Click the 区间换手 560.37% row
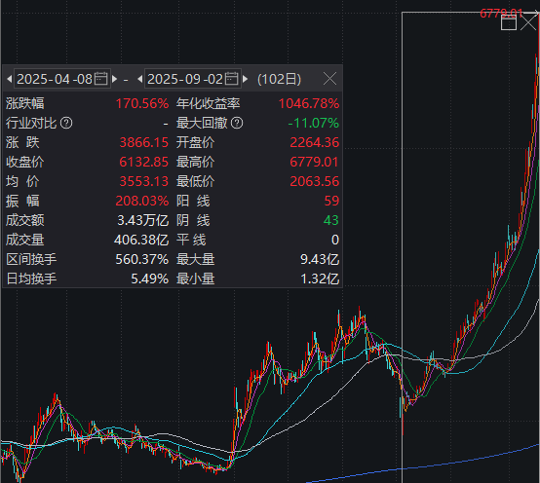 coord(87,259)
